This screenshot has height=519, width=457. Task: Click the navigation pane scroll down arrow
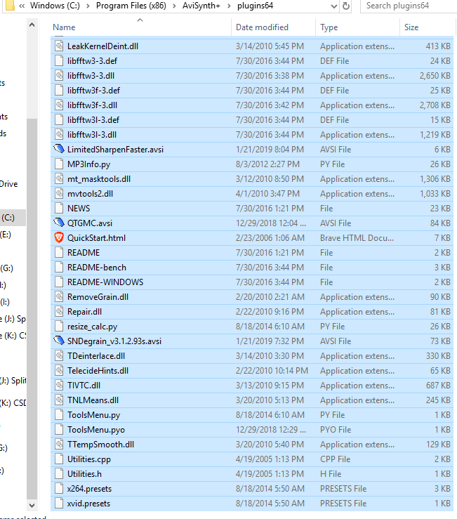32,505
